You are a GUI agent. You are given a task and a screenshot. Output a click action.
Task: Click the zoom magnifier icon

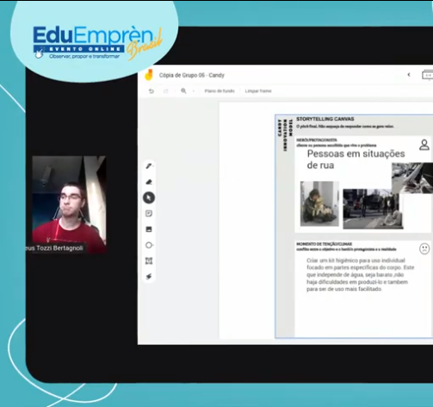(x=183, y=91)
